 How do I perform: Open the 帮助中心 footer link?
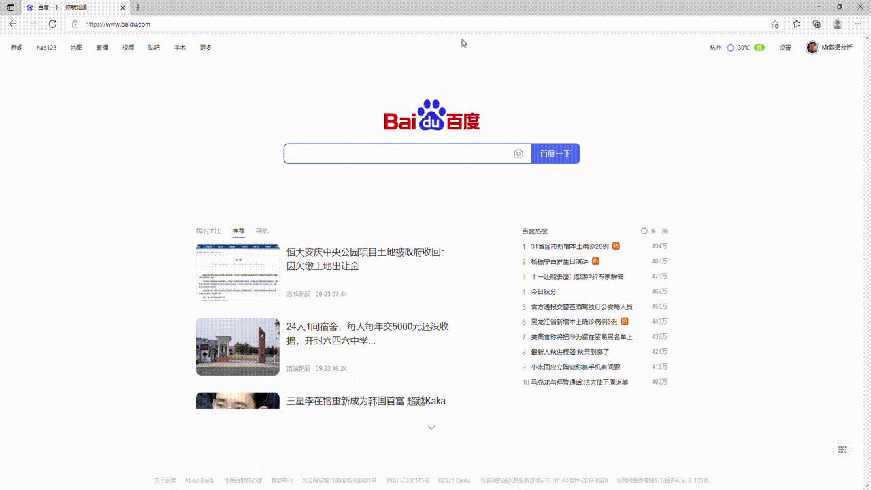[282, 480]
